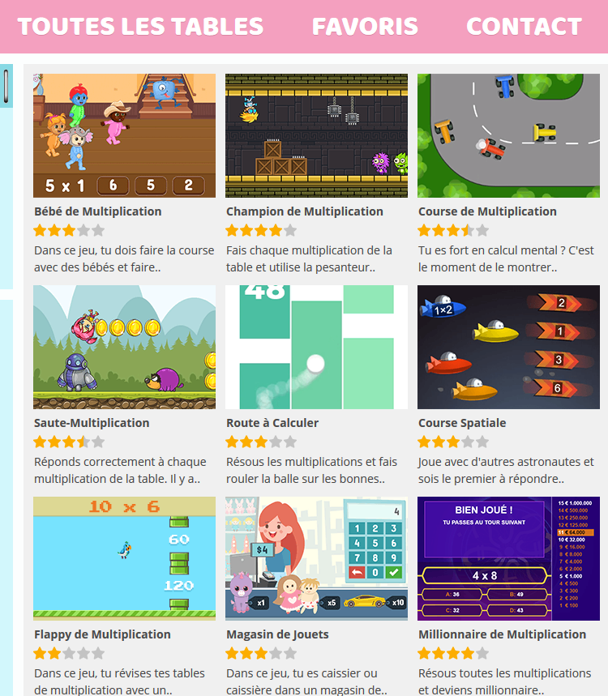Go to the Favoris page
This screenshot has height=696, width=608.
pyautogui.click(x=365, y=26)
